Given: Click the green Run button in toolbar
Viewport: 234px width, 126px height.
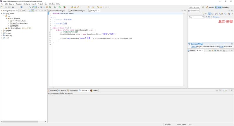Looking at the screenshot, I should click(60, 7).
